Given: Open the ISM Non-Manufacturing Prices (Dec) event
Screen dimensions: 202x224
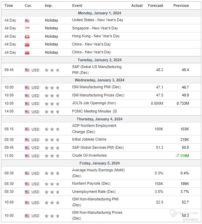Looking at the screenshot, I should coord(97,215).
